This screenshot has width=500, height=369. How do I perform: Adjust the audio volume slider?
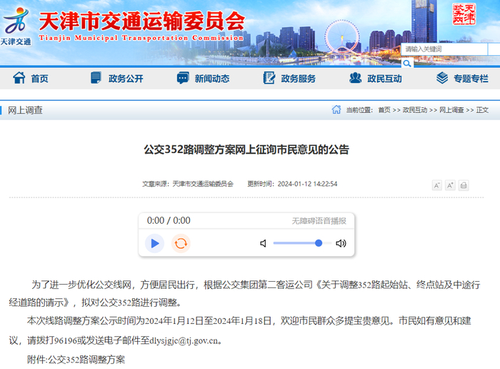tap(302, 243)
